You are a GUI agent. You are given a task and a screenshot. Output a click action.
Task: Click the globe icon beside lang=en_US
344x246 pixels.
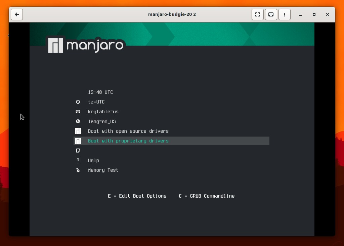tap(78, 121)
